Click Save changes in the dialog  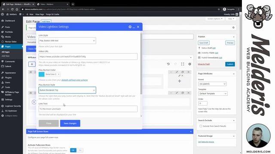tap(70, 123)
